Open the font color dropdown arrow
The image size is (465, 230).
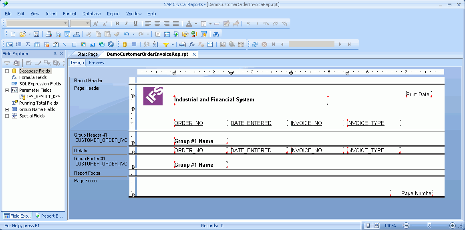pyautogui.click(x=196, y=24)
